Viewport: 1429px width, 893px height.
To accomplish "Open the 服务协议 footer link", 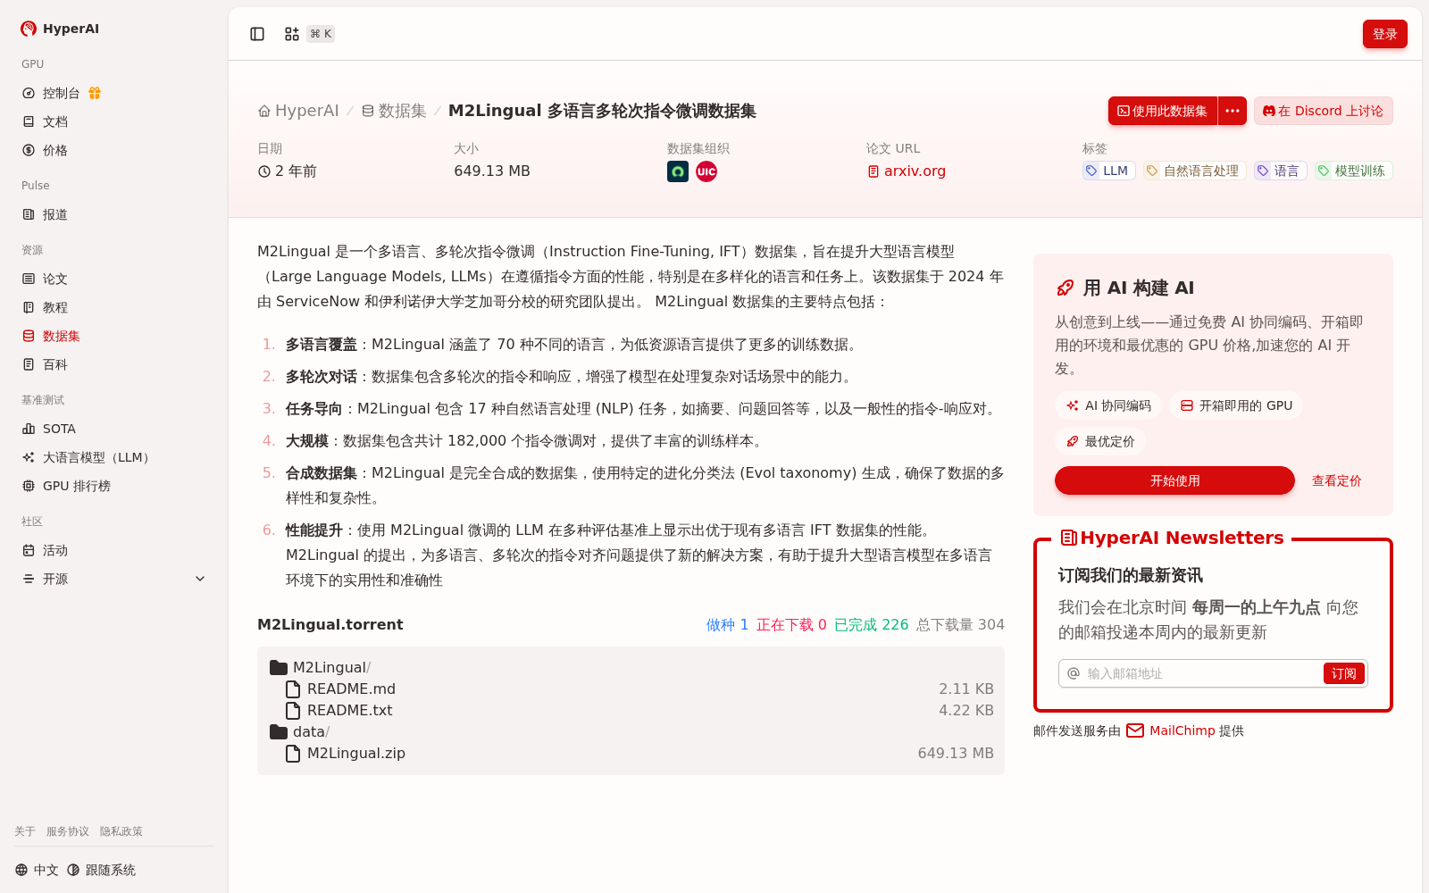I will [x=68, y=831].
